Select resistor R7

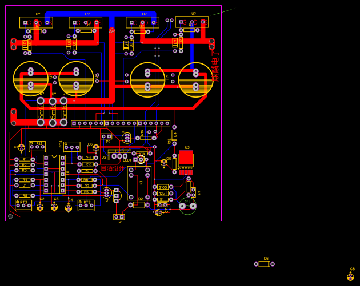coord(86,186)
